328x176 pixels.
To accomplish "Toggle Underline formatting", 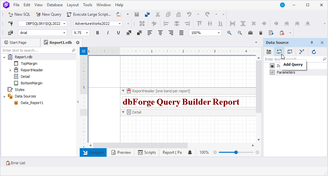I will [x=118, y=33].
